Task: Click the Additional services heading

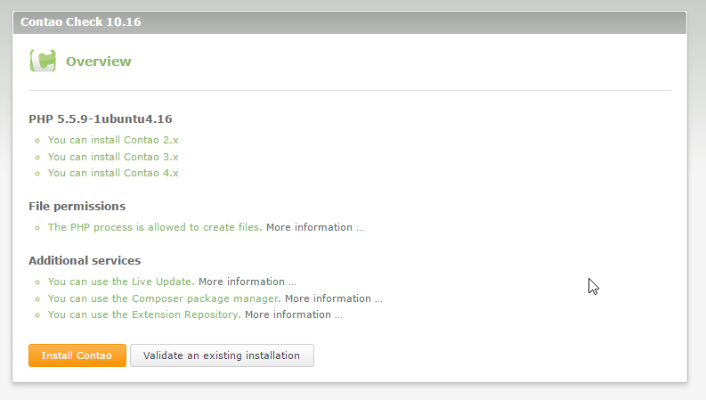Action: [85, 261]
